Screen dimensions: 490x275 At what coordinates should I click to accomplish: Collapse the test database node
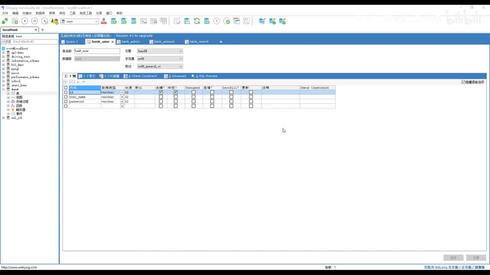(x=3, y=89)
